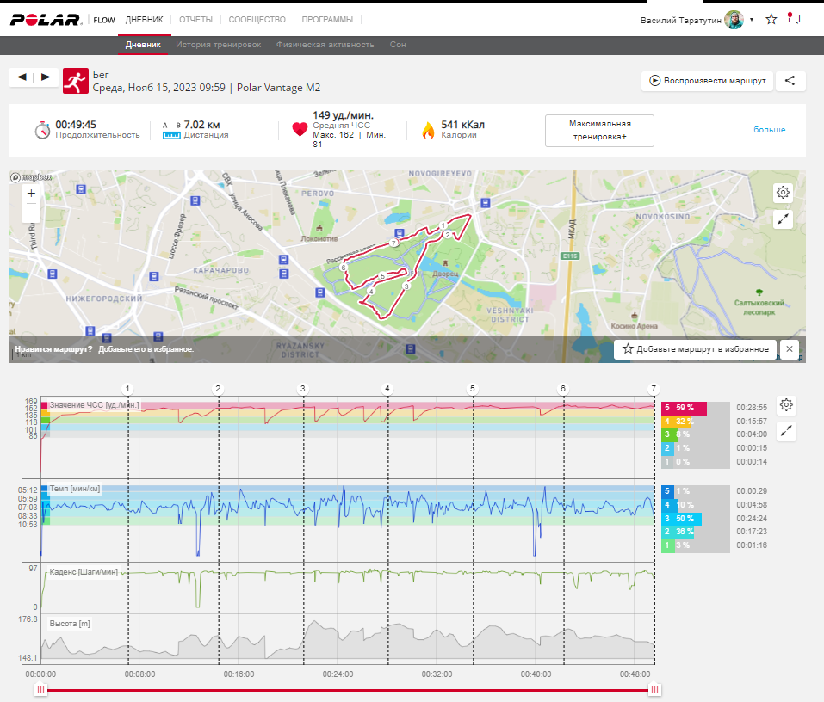824x702 pixels.
Task: Select the Дневник sub-tab
Action: pos(143,45)
